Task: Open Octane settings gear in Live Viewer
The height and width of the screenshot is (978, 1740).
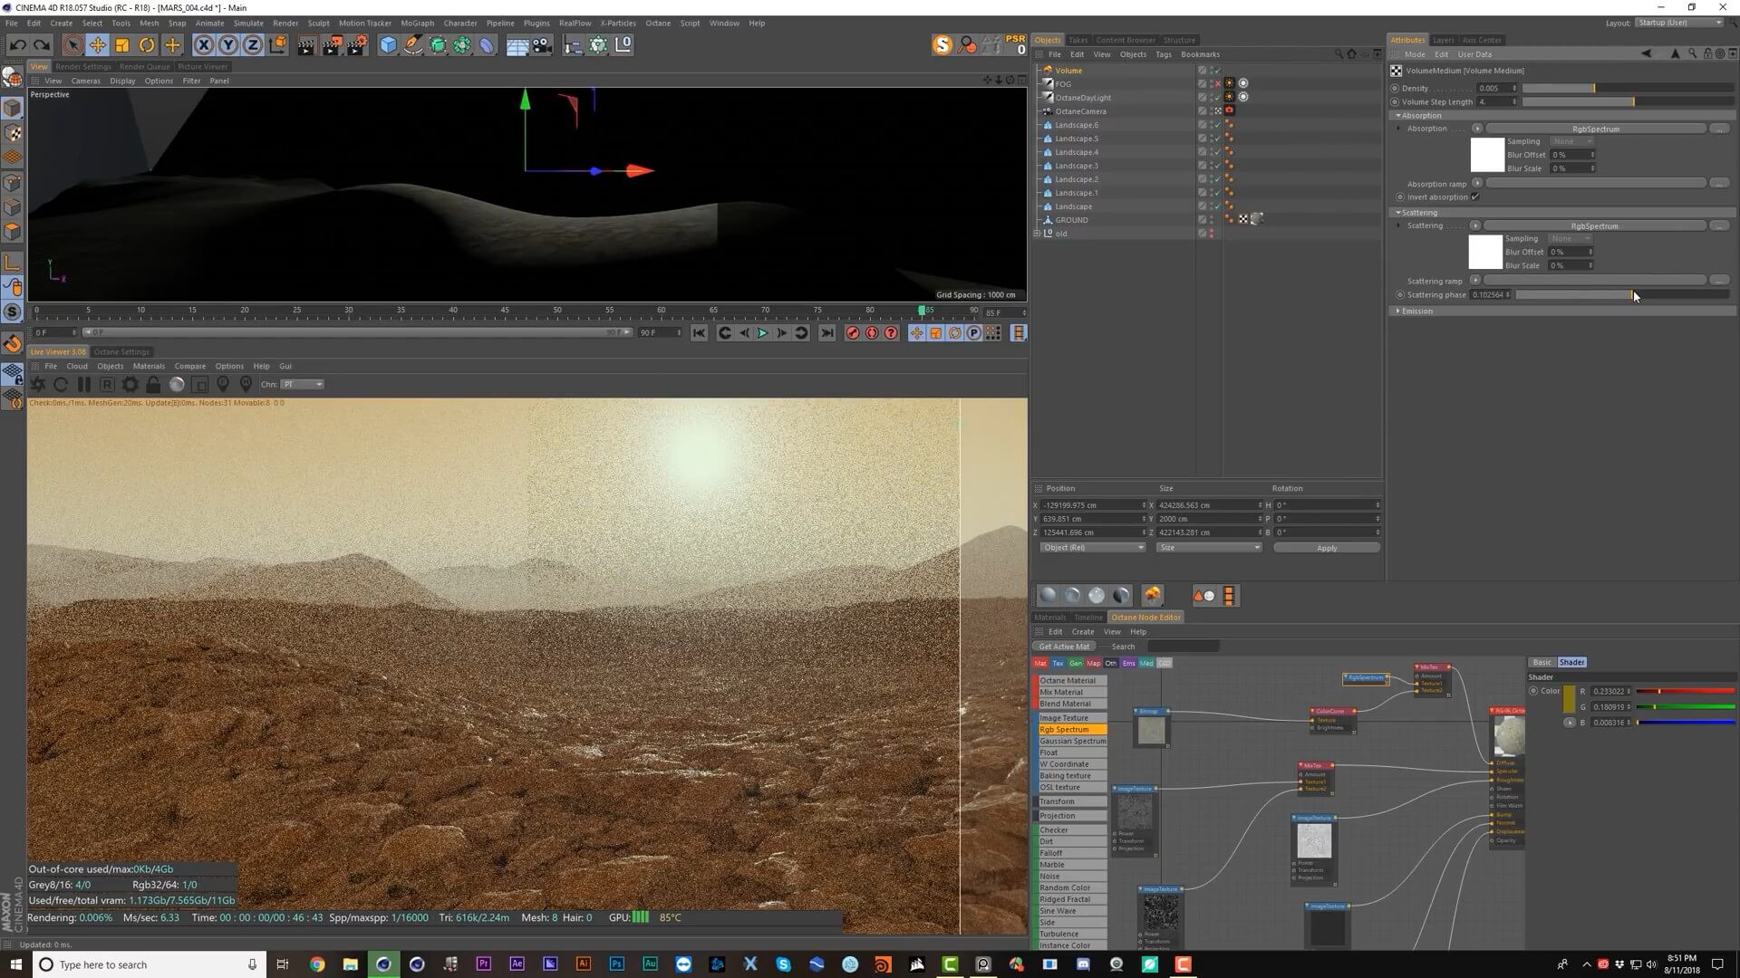Action: pyautogui.click(x=130, y=385)
